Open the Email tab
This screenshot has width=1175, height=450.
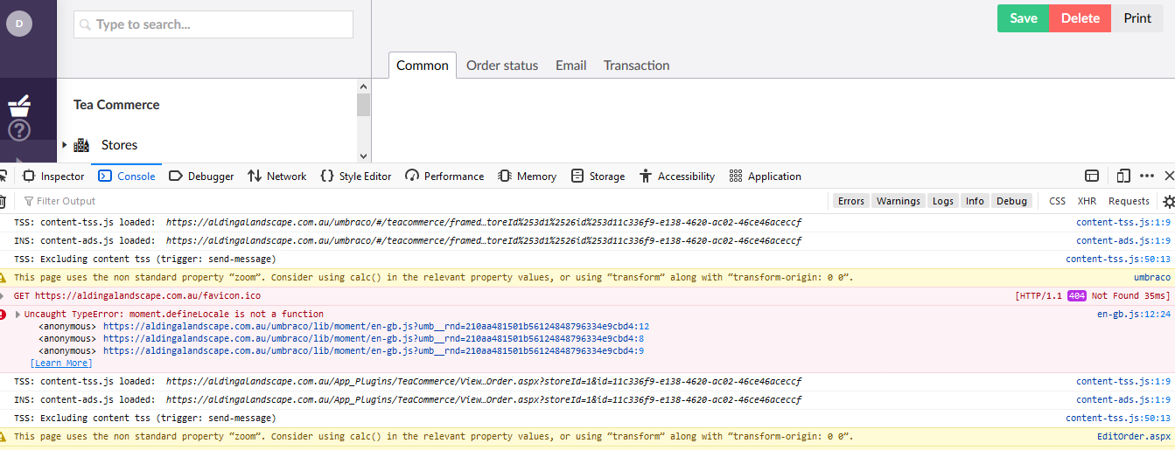click(570, 65)
